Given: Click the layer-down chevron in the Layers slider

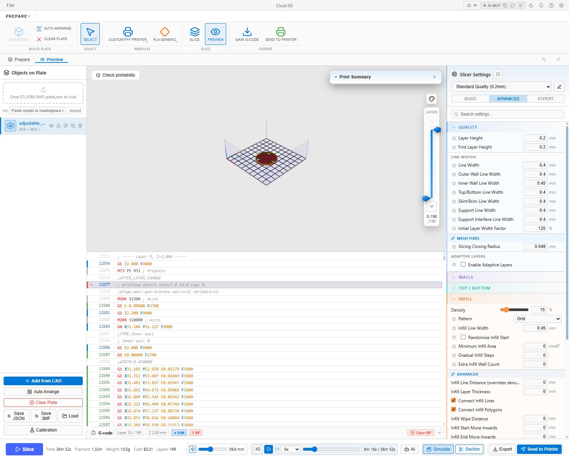Looking at the screenshot, I should tap(432, 206).
